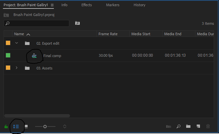Image resolution: width=219 pixels, height=134 pixels.
Task: Sort by the Name column header
Action: [x=19, y=34]
